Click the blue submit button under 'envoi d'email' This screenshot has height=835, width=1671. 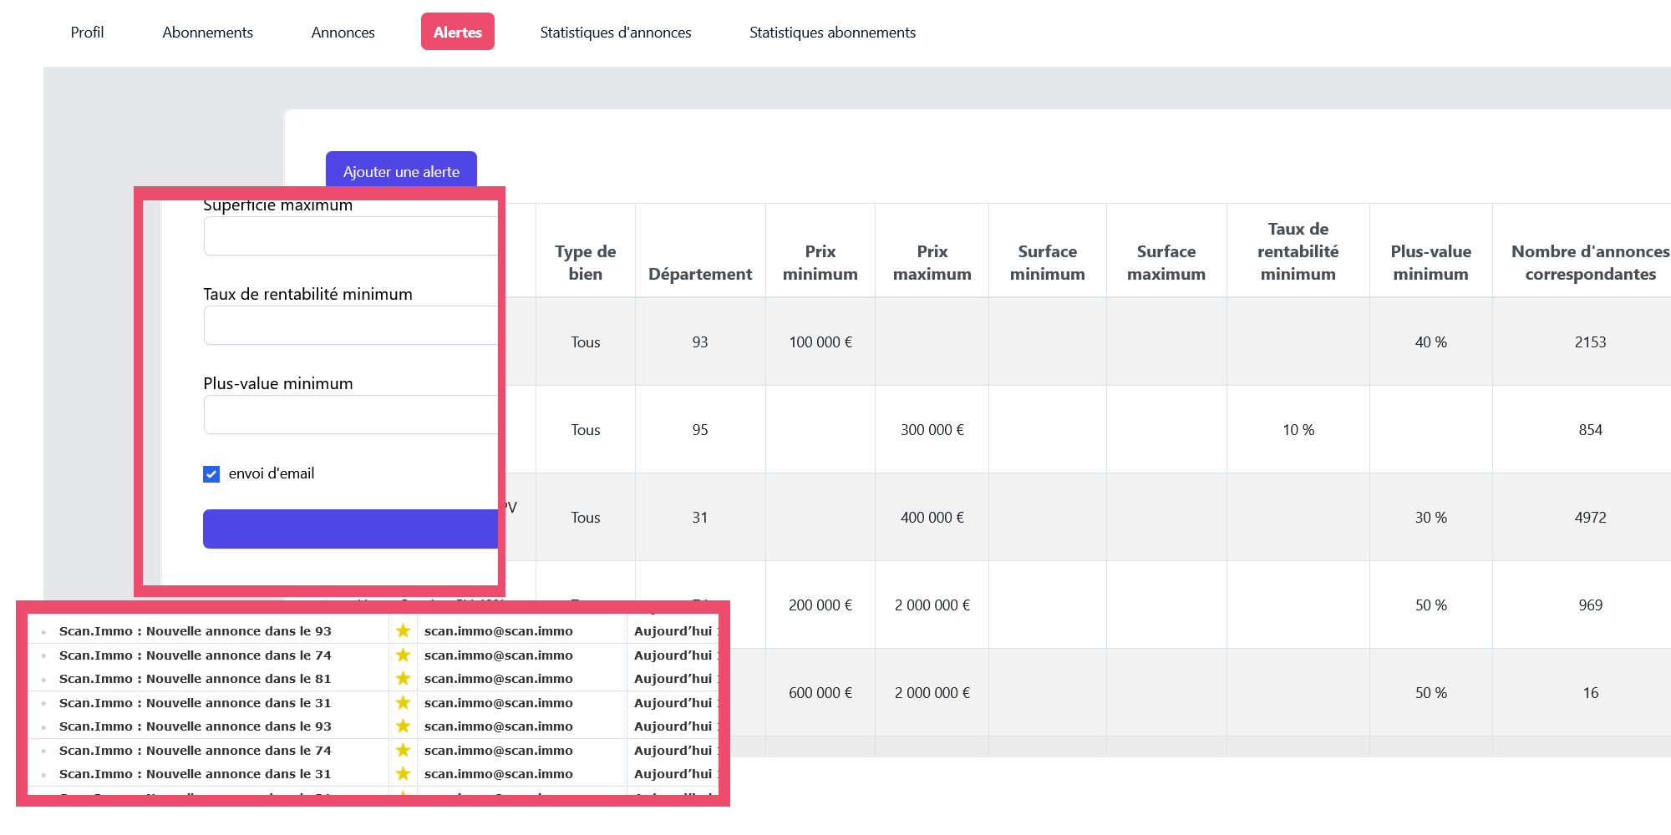[x=350, y=529]
